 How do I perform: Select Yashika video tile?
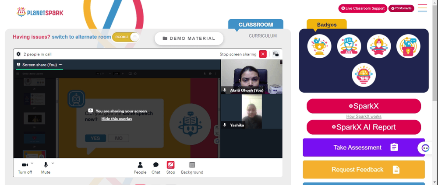click(251, 112)
